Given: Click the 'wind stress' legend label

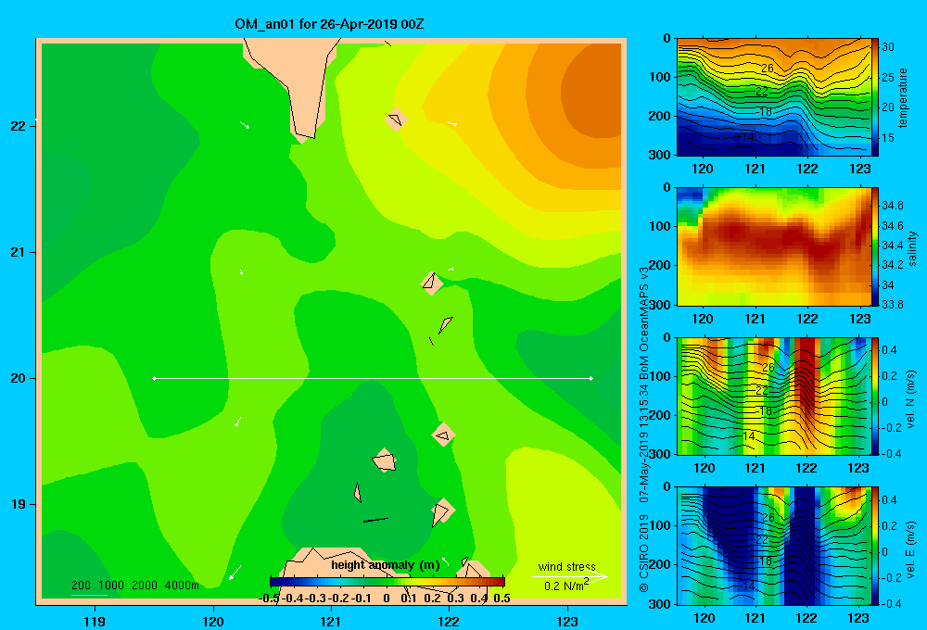Looking at the screenshot, I should click(566, 566).
